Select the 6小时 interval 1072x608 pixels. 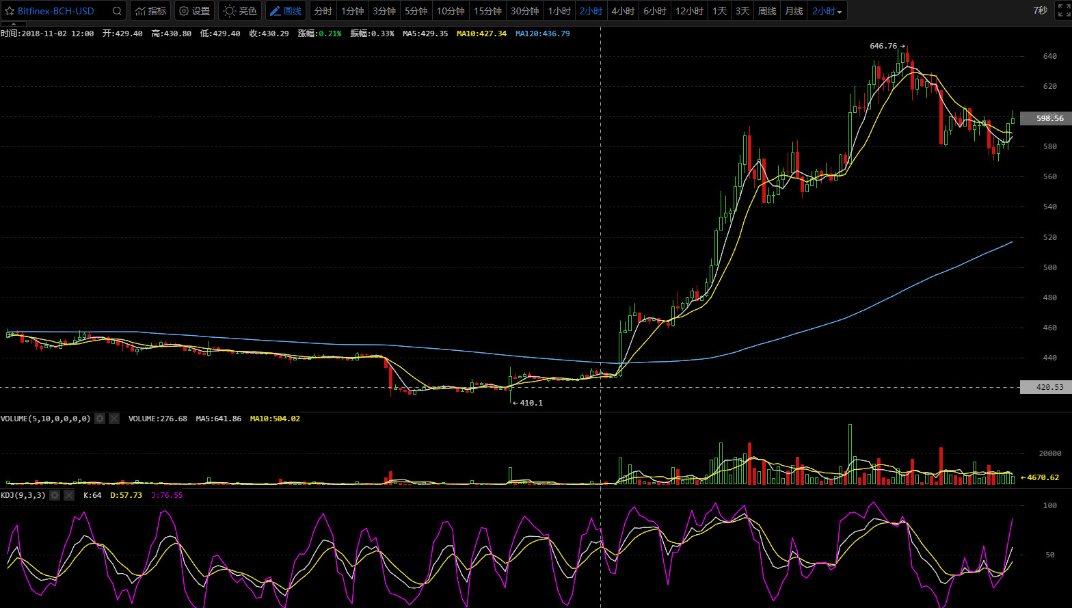[654, 11]
